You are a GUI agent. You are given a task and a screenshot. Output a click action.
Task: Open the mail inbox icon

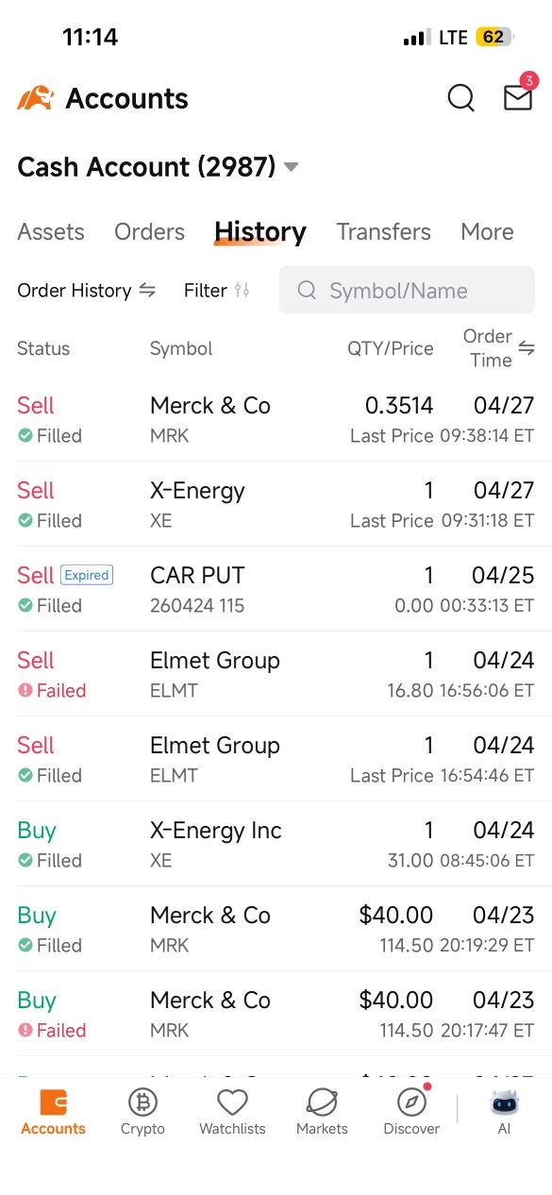pos(518,97)
